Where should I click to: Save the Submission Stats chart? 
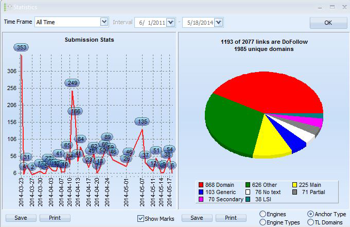(x=21, y=218)
